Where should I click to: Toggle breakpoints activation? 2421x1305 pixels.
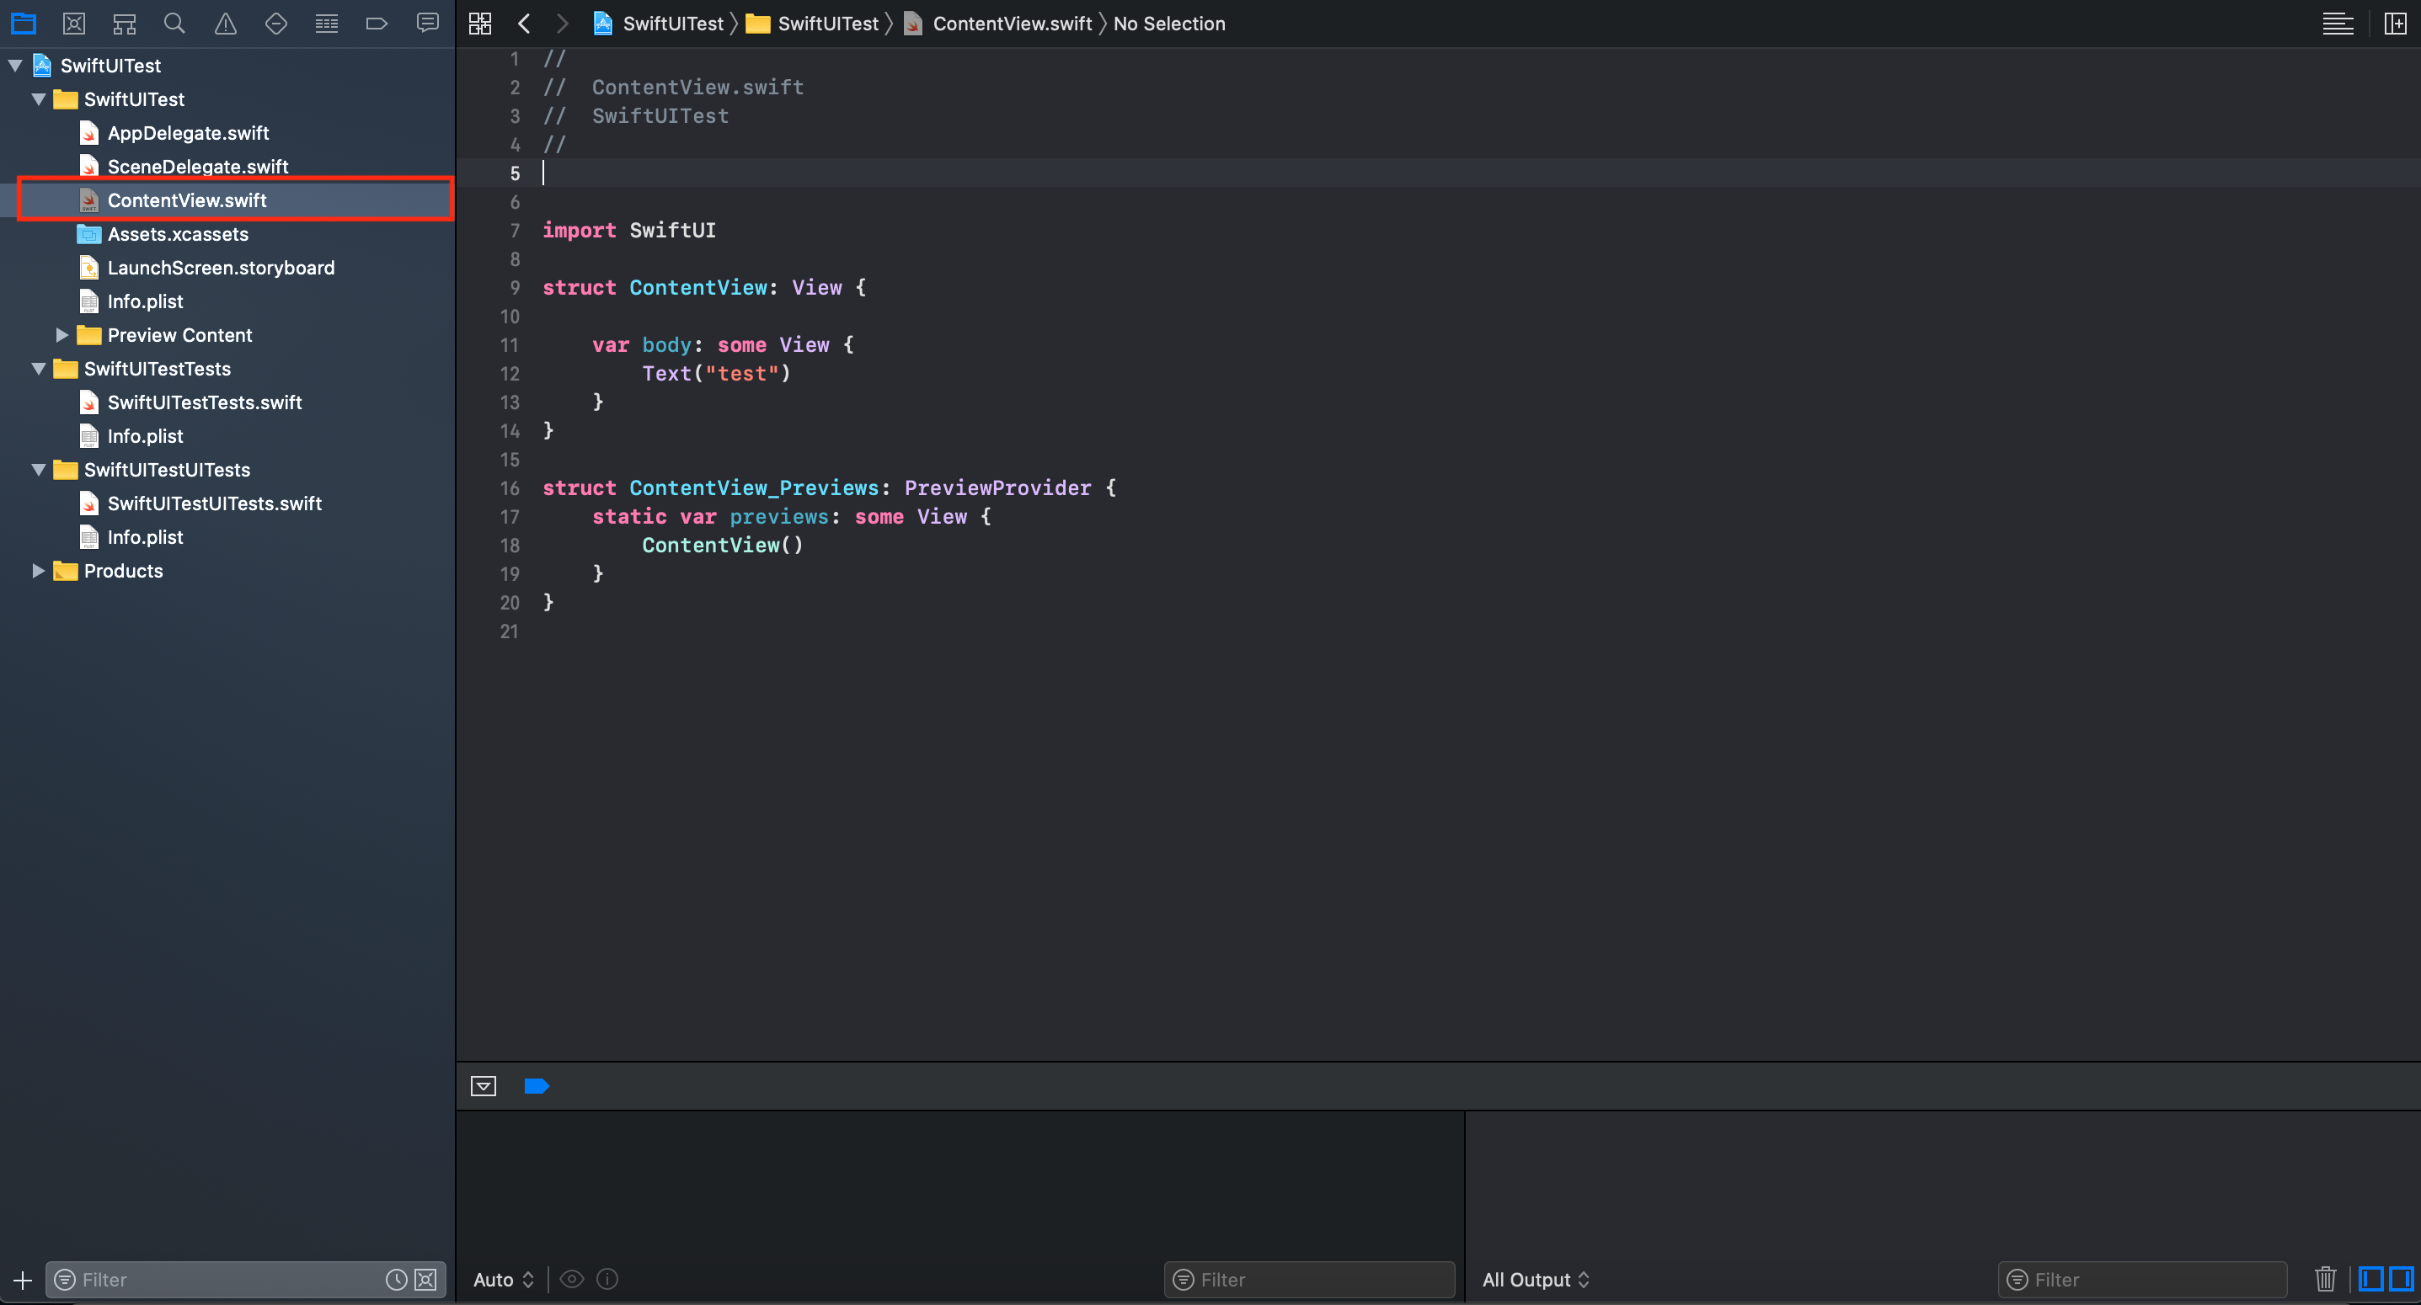[x=536, y=1086]
